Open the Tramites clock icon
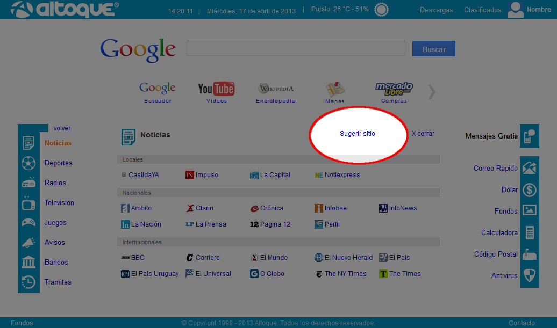Viewport: 557px width, 328px height. (x=28, y=282)
